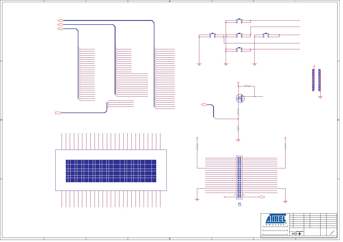Click the rectangular port feeding the lower-left bus
Viewport: 343px width, 242px height.
click(59, 113)
